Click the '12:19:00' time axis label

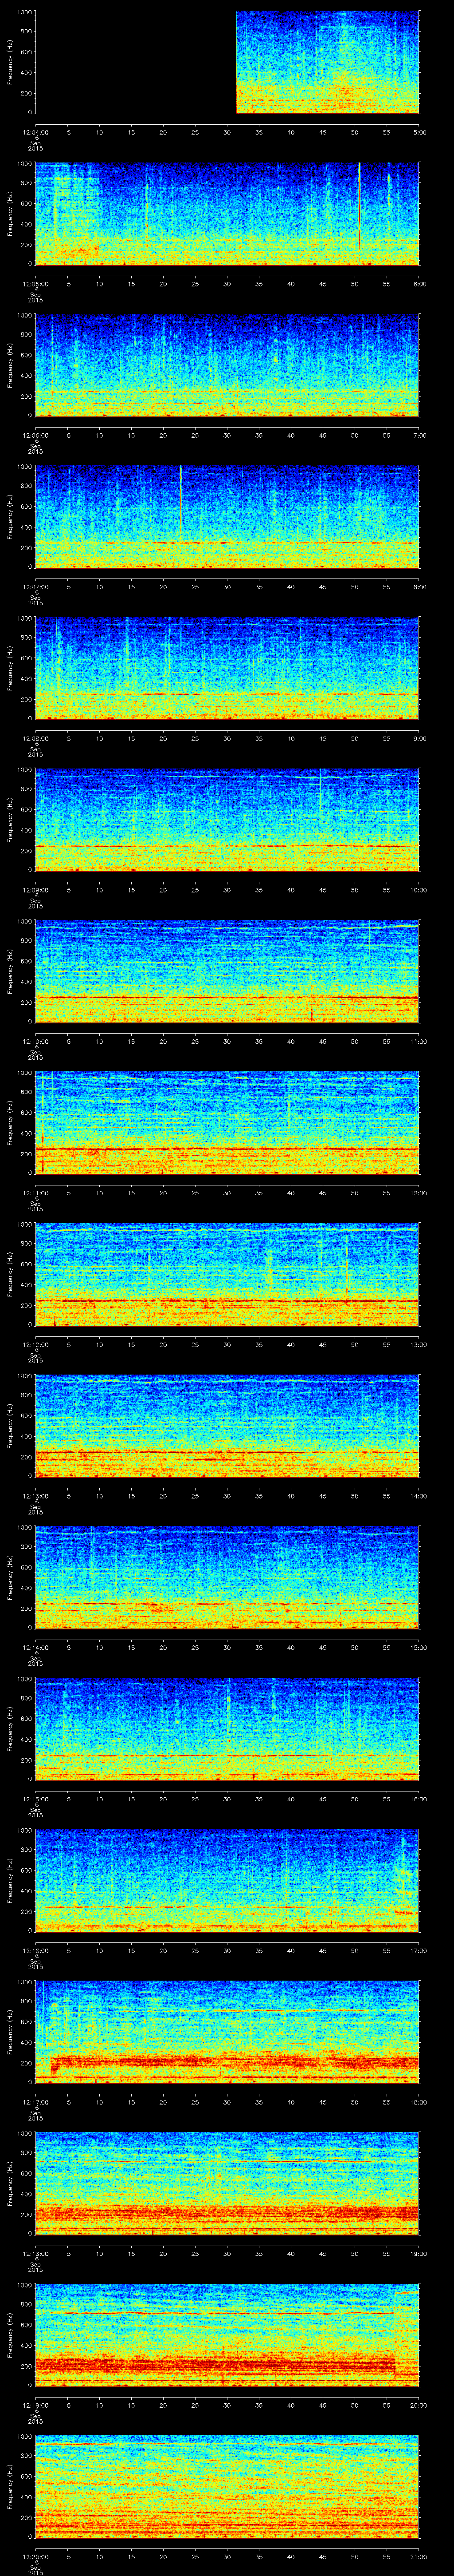[x=35, y=2404]
